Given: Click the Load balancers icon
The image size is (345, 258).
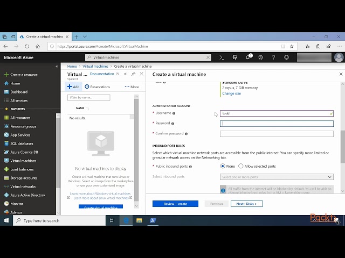Looking at the screenshot, I should (x=6, y=169).
